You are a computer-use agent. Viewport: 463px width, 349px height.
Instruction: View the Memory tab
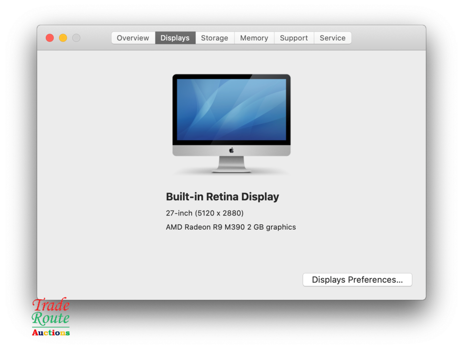[254, 38]
